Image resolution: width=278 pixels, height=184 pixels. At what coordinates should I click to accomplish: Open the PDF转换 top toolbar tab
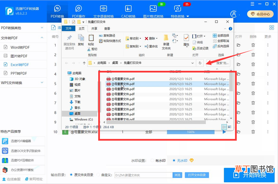57,11
